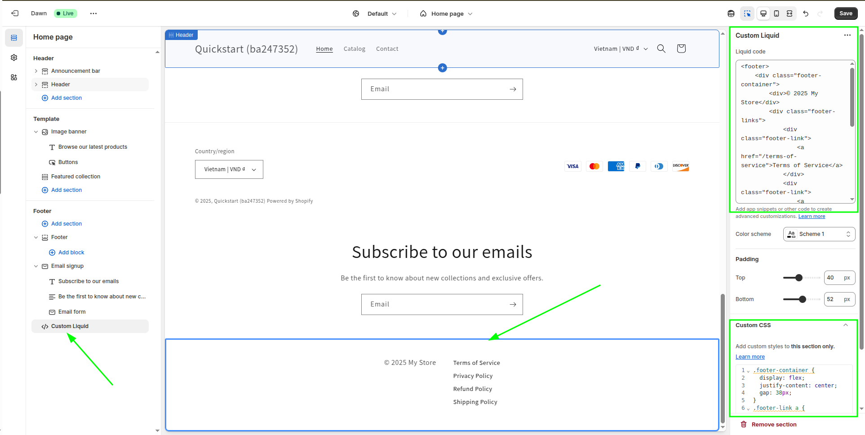Collapse the Email signup section

[36, 266]
